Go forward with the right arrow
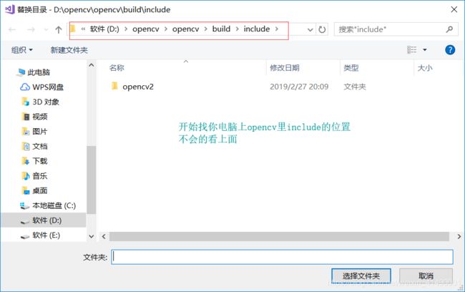Viewport: 465px width, 292px height. click(x=31, y=29)
